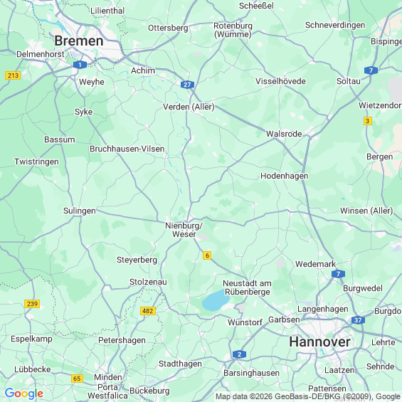Select the B3 yellow road badge
402x402 pixels.
pos(368,121)
